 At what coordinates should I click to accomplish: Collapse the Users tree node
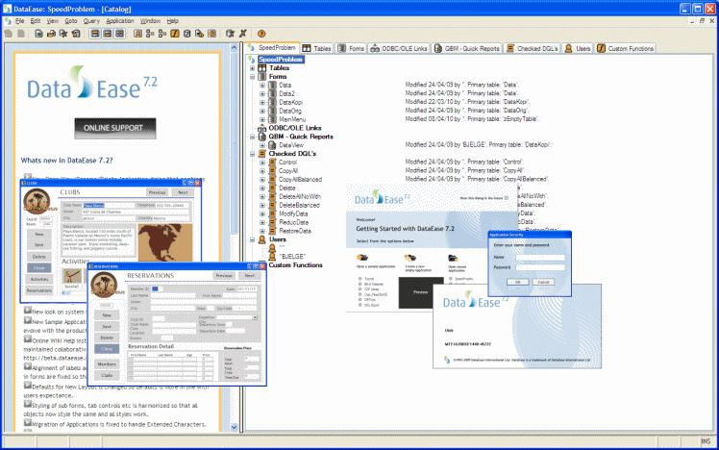pyautogui.click(x=252, y=239)
